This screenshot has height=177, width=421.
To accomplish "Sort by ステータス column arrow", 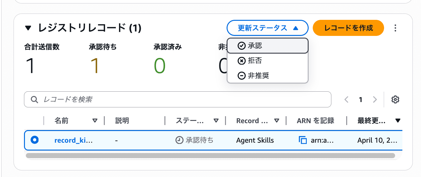I will pos(216,121).
